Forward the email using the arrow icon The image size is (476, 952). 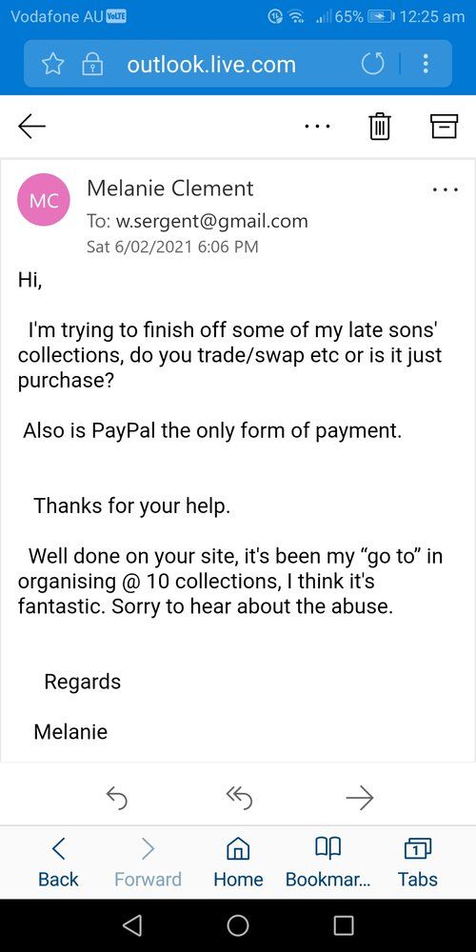pyautogui.click(x=360, y=799)
